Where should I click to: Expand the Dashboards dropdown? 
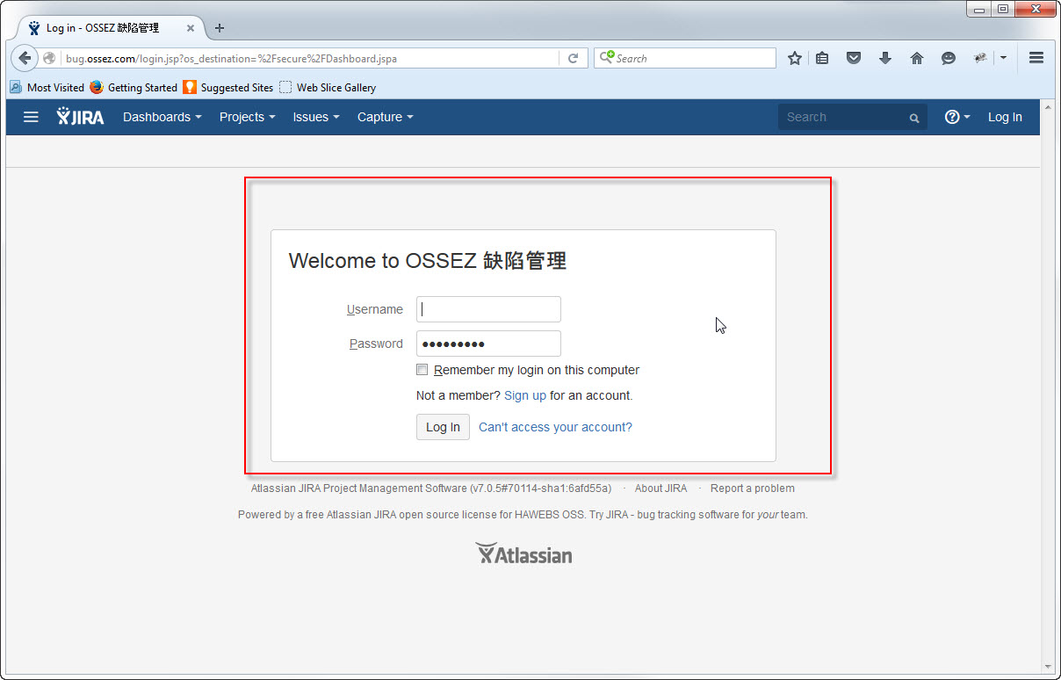pyautogui.click(x=162, y=117)
